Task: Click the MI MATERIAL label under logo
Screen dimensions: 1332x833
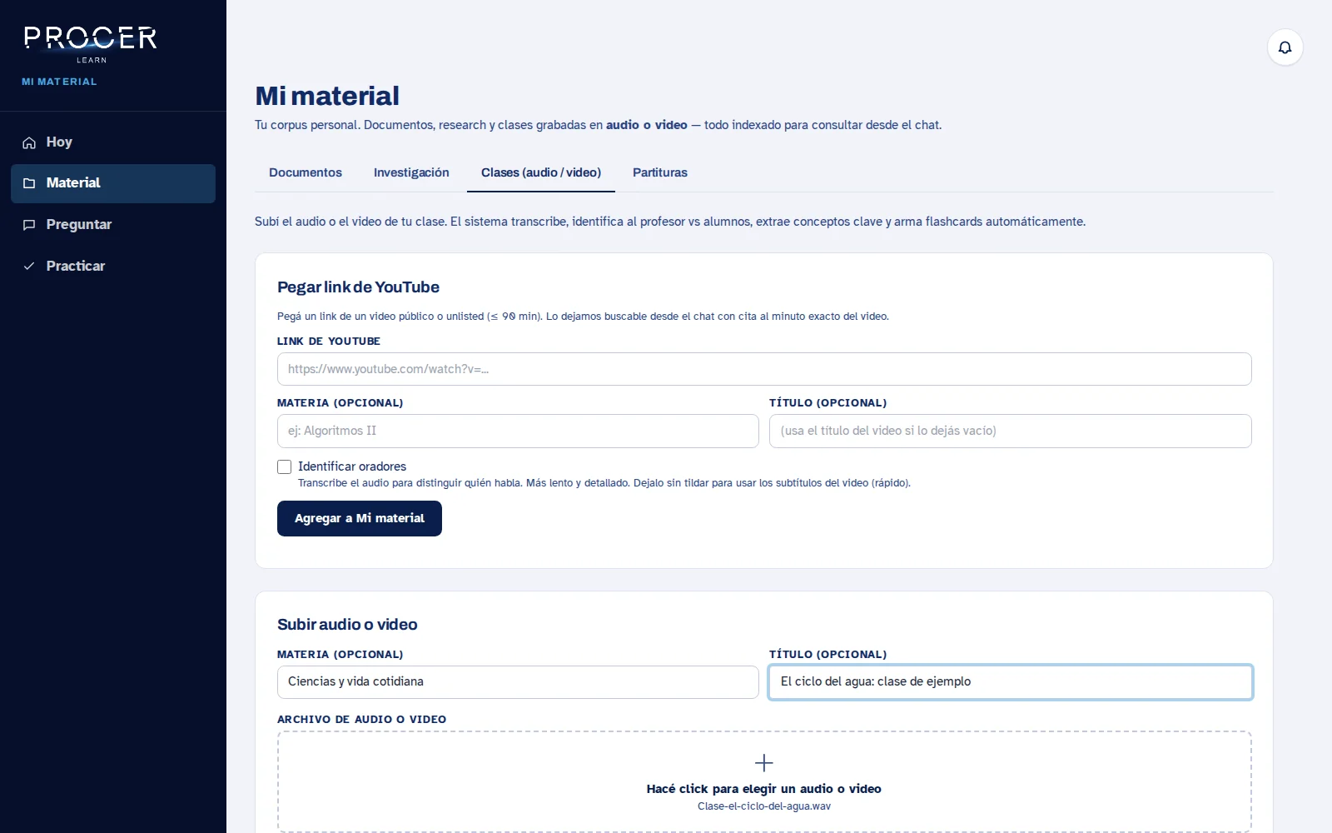Action: click(x=59, y=82)
